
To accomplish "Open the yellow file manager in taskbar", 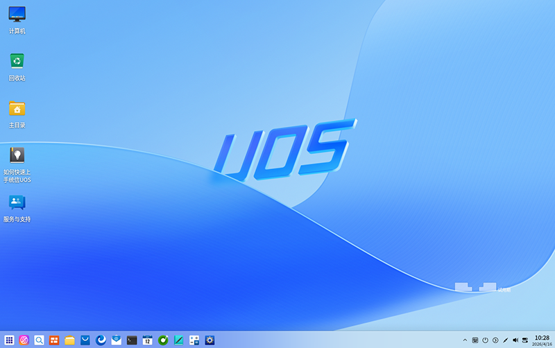I will 70,340.
